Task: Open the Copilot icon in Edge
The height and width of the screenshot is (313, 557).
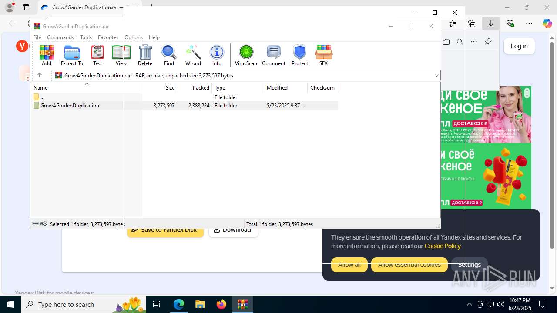Action: (547, 23)
